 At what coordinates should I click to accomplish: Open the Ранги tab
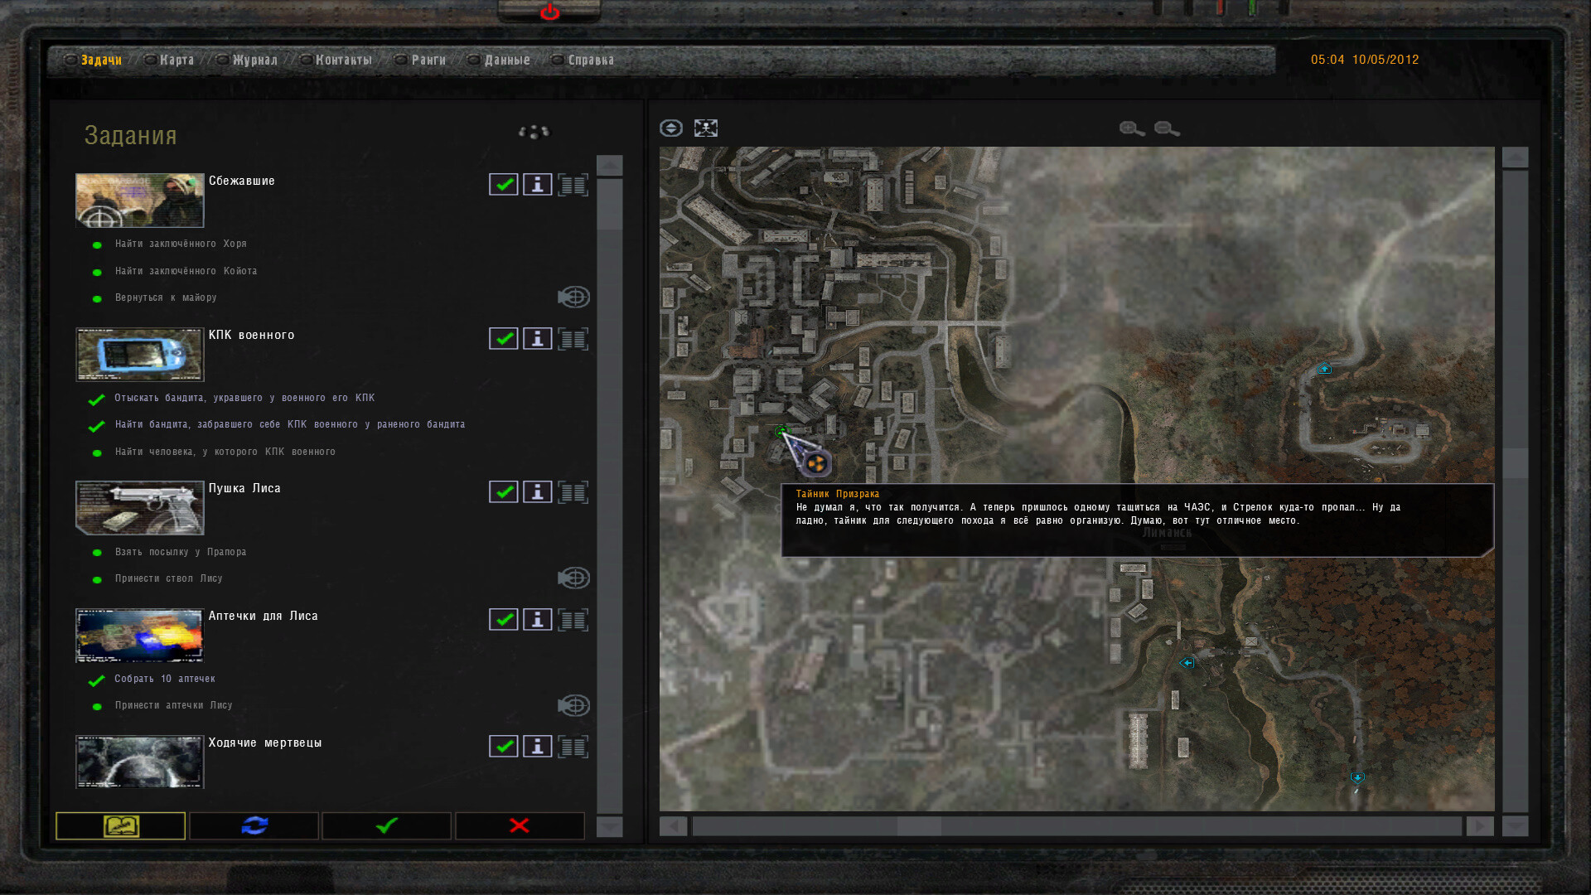pyautogui.click(x=428, y=60)
